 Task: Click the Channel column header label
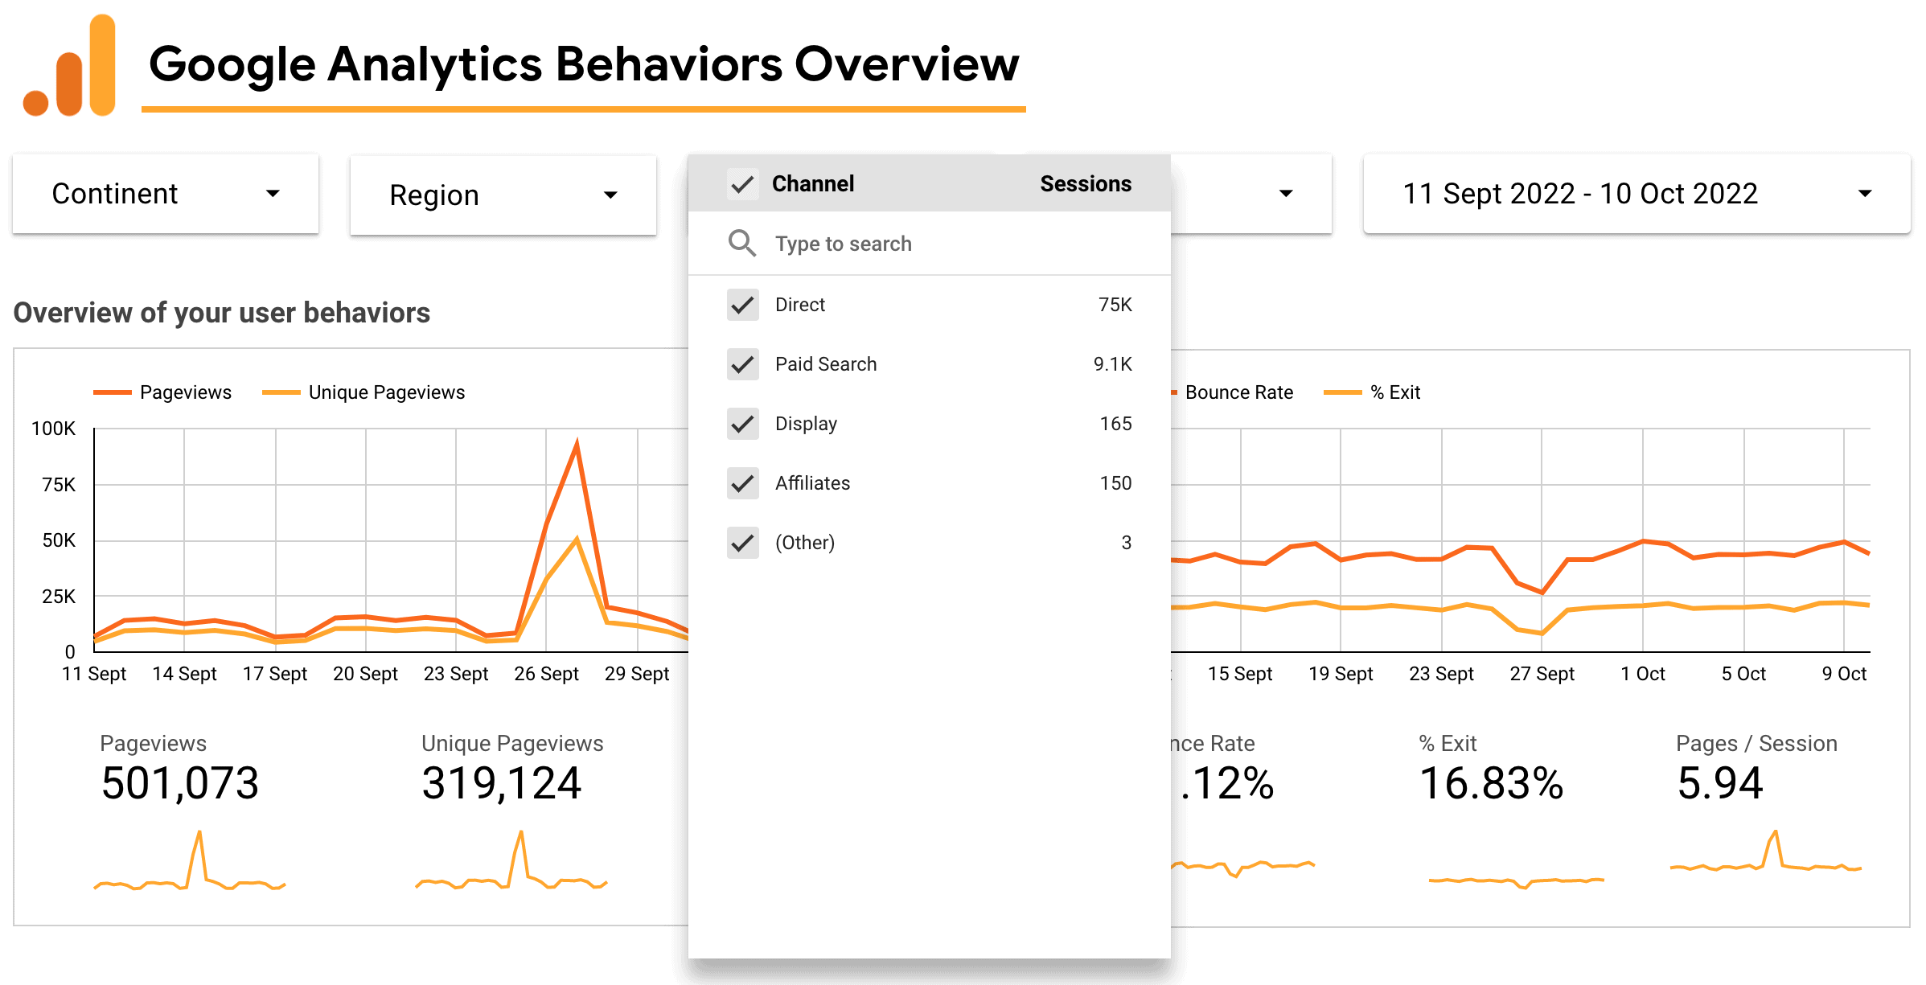tap(813, 184)
